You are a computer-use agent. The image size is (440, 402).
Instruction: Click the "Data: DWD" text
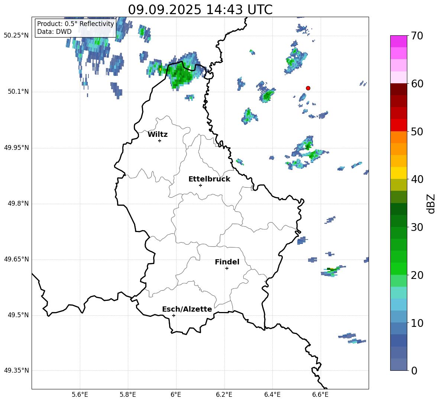coord(54,32)
